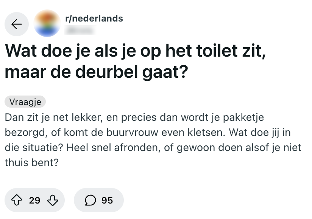Viewport: 312px width, 219px height.
Task: Click the voting pill containing the score
Action: point(34,200)
